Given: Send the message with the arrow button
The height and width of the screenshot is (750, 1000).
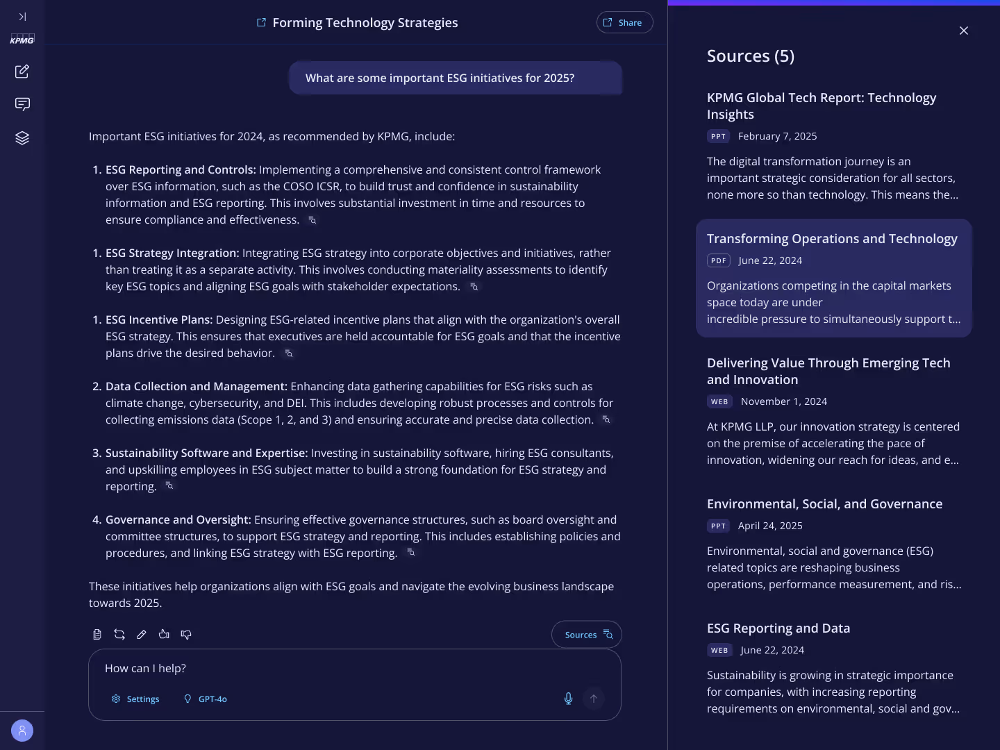Looking at the screenshot, I should pyautogui.click(x=594, y=699).
